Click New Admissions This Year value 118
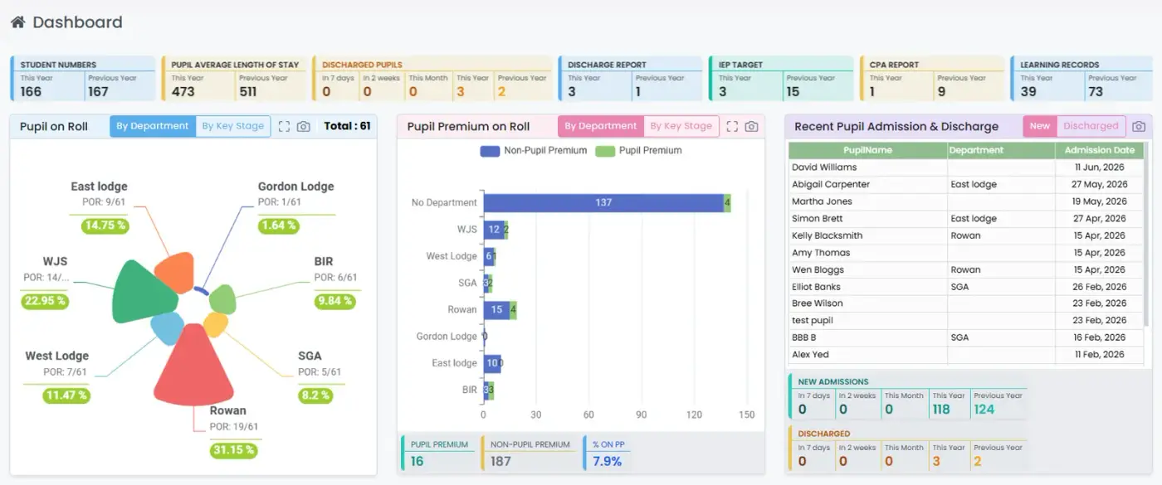The height and width of the screenshot is (485, 1162). pyautogui.click(x=941, y=410)
